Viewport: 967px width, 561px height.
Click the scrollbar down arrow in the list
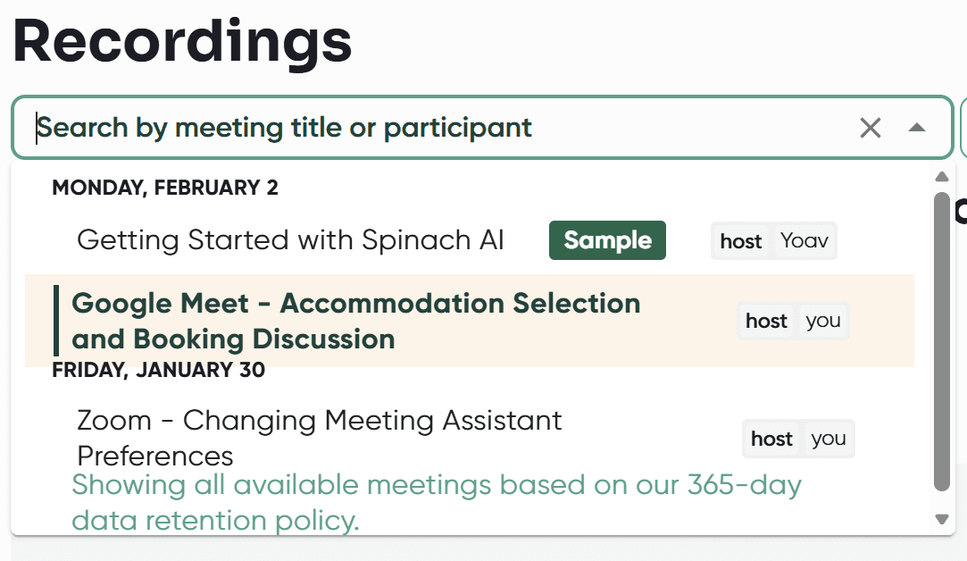[x=941, y=518]
